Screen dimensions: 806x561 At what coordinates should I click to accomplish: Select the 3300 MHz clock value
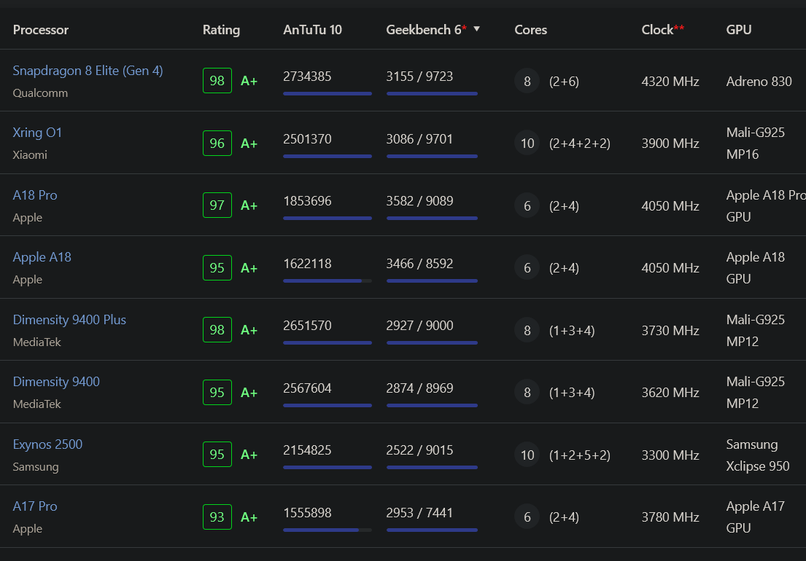click(670, 455)
